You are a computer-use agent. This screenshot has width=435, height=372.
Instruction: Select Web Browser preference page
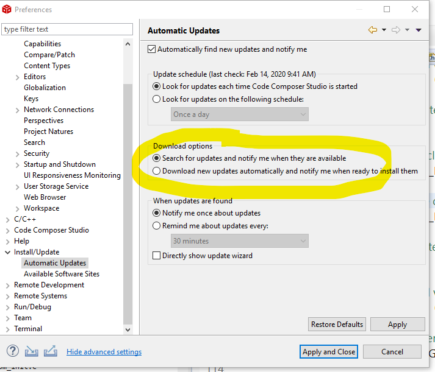click(x=45, y=197)
